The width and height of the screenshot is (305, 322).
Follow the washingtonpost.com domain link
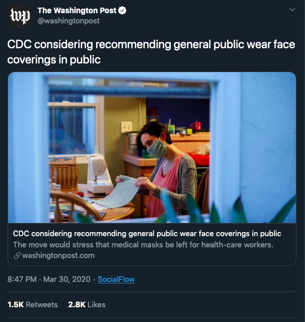[x=58, y=255]
